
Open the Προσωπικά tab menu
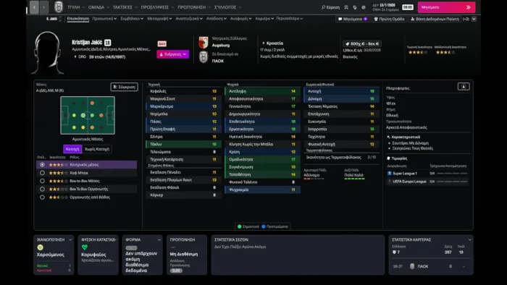[104, 19]
